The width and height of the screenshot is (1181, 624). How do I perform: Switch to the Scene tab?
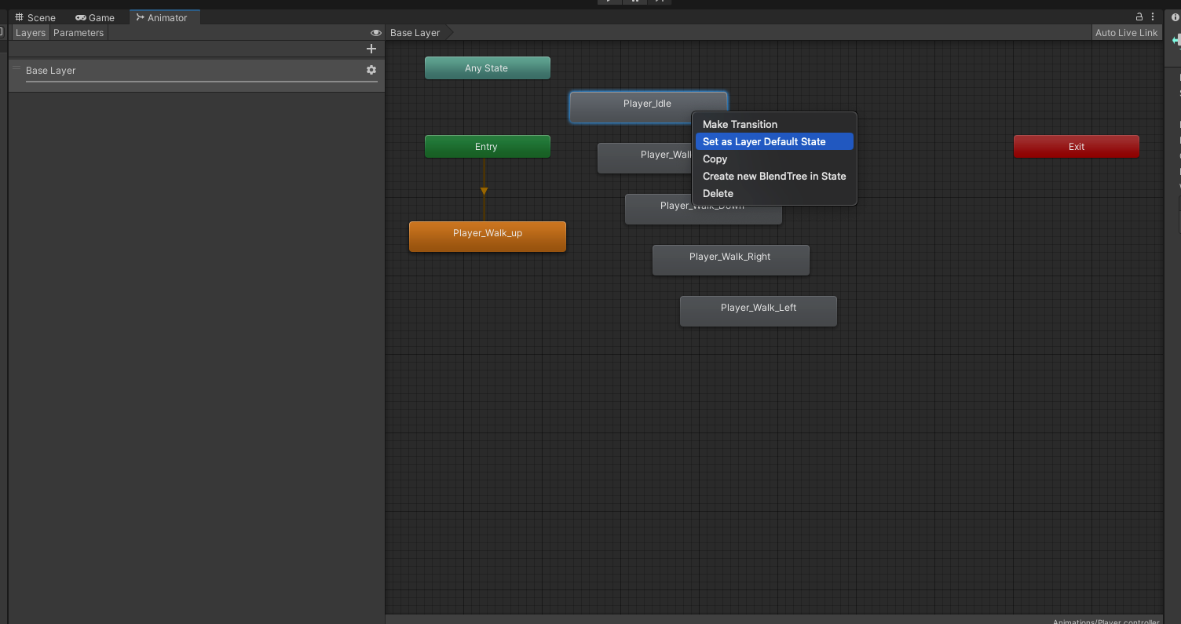click(35, 17)
